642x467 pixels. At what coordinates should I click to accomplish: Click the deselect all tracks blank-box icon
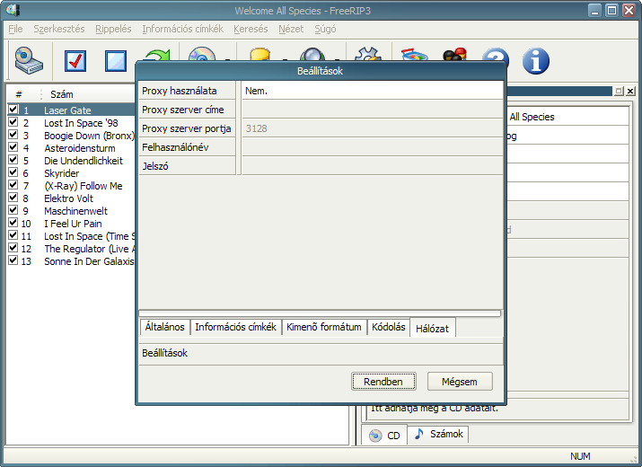click(116, 61)
